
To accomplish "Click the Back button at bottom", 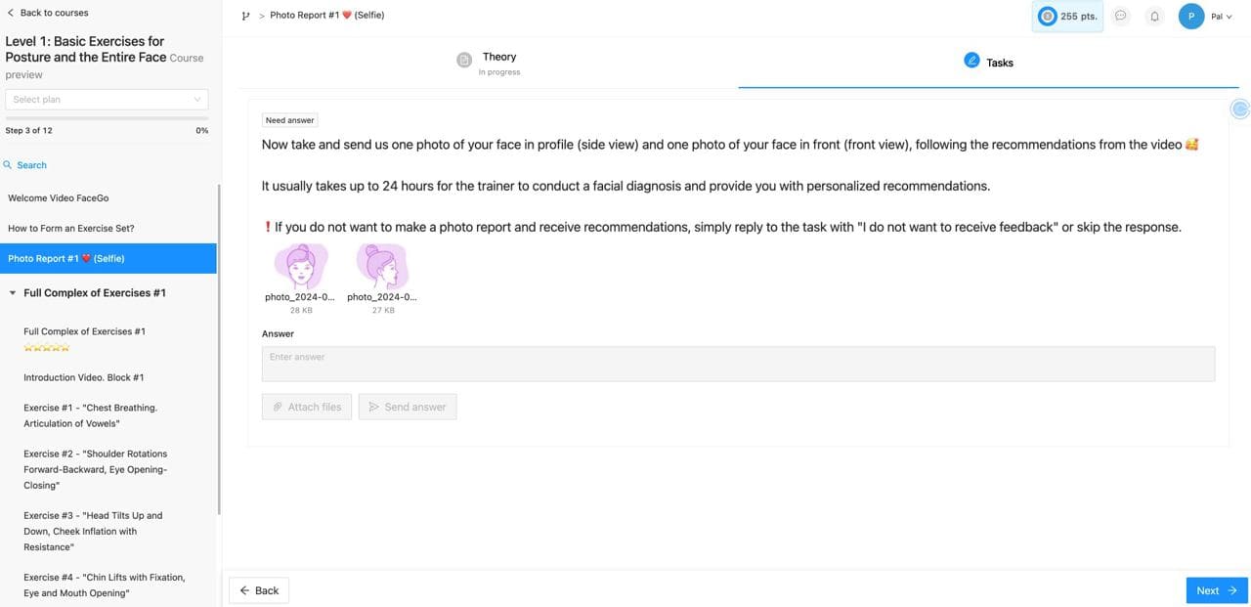I will (x=259, y=590).
